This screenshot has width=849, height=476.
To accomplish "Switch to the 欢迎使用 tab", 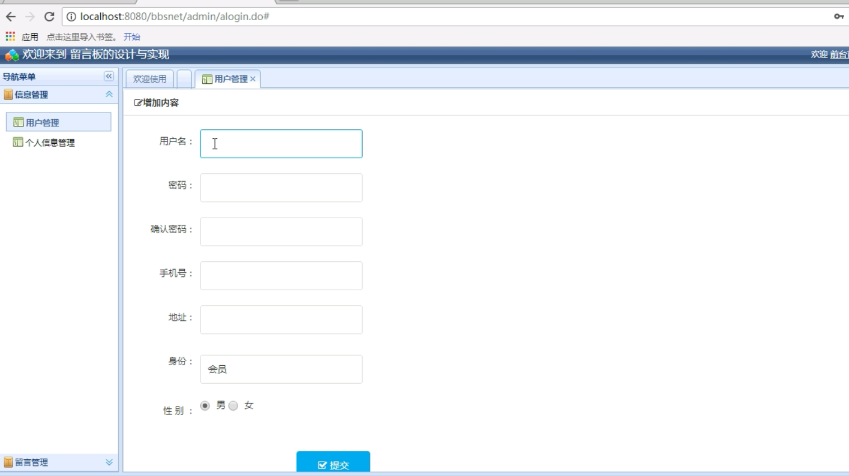I will pyautogui.click(x=149, y=79).
